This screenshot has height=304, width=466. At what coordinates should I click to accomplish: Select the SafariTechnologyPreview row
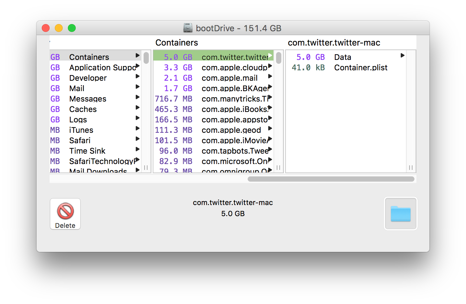click(95, 160)
